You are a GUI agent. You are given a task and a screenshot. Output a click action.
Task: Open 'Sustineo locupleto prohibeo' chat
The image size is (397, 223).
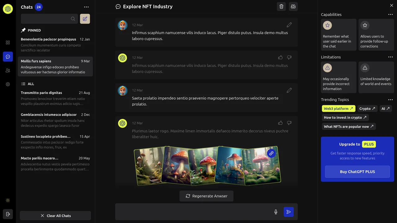pos(55,142)
